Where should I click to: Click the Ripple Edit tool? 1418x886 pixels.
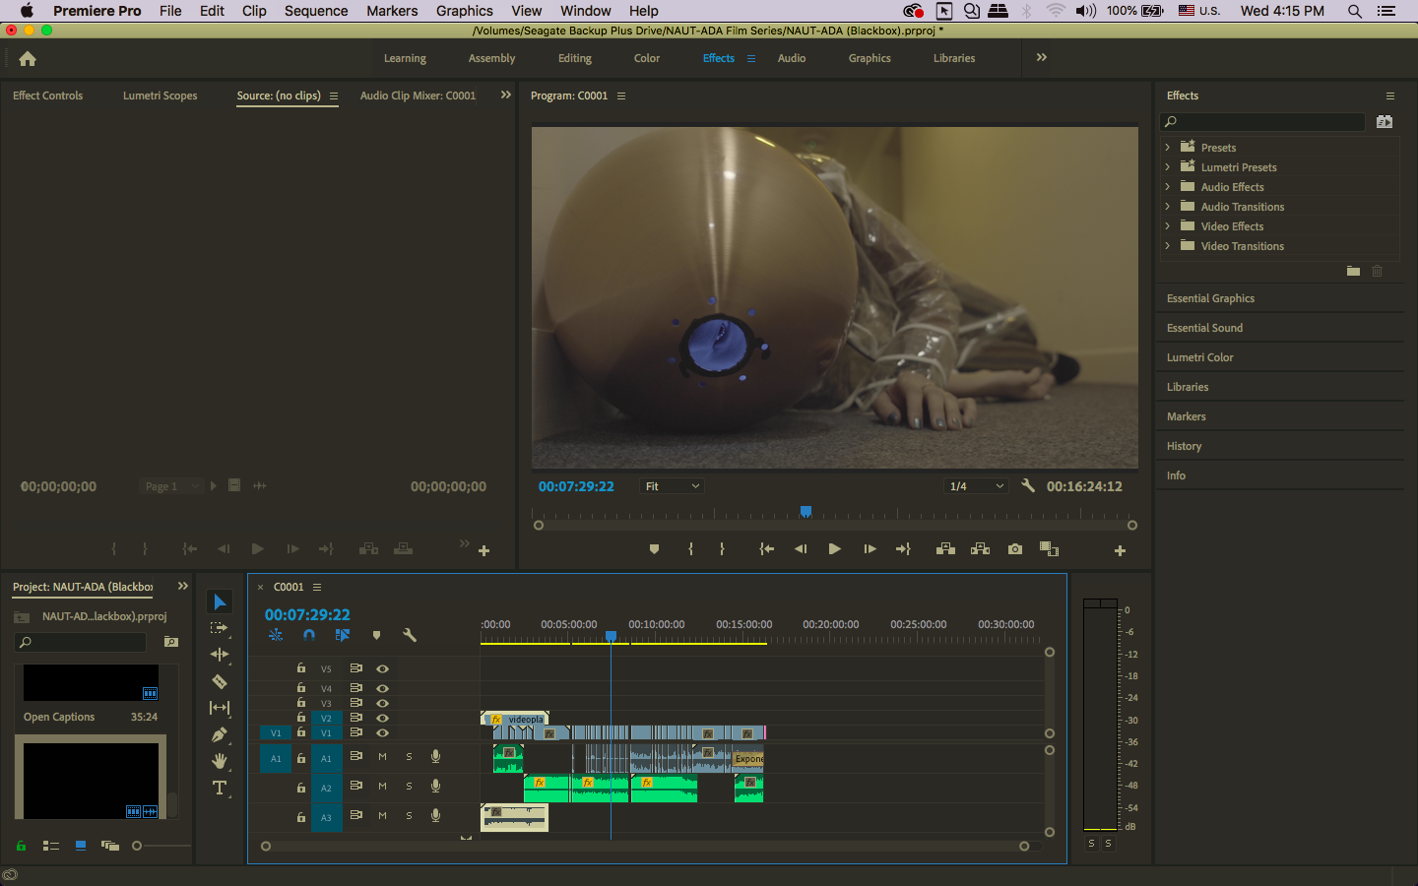[220, 655]
